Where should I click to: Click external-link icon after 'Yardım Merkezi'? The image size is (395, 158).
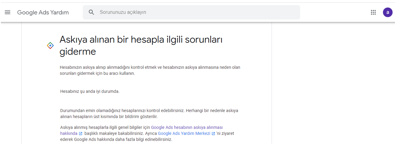click(x=213, y=133)
